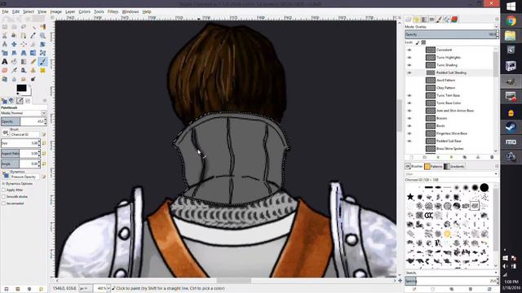
Task: Select the Select by Color tool
Action: [43, 27]
